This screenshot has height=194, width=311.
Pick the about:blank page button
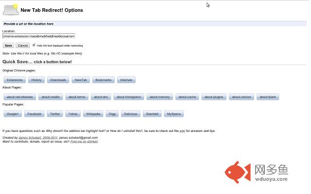coord(268,97)
